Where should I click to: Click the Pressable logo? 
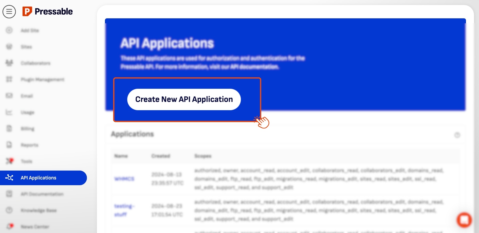click(x=48, y=12)
